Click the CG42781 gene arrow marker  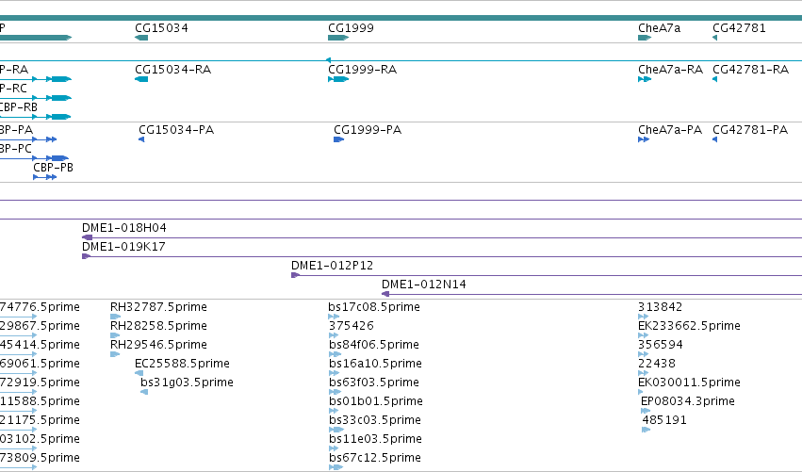[715, 38]
